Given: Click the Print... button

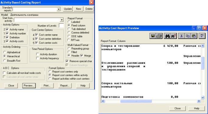Looking at the screenshot, I should click(x=47, y=86).
